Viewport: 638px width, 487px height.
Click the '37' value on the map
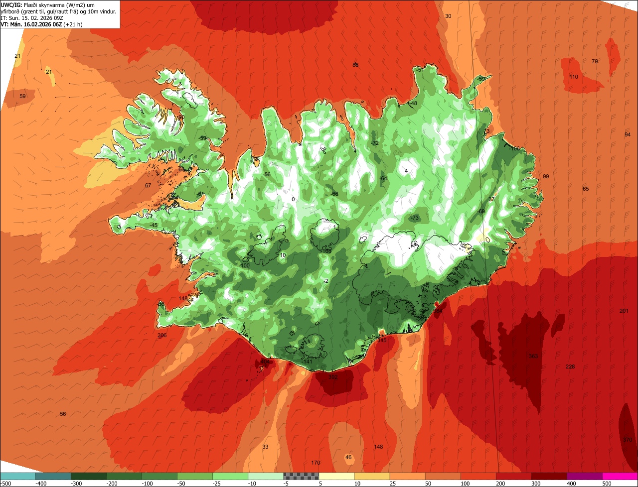pos(491,199)
